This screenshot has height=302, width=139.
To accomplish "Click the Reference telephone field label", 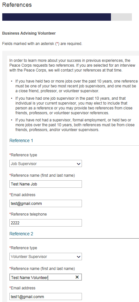I will pyautogui.click(x=28, y=214).
